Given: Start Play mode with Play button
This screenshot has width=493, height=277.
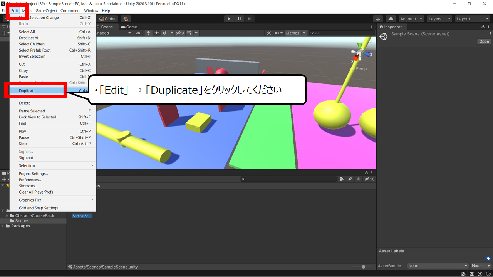Looking at the screenshot, I should (229, 19).
